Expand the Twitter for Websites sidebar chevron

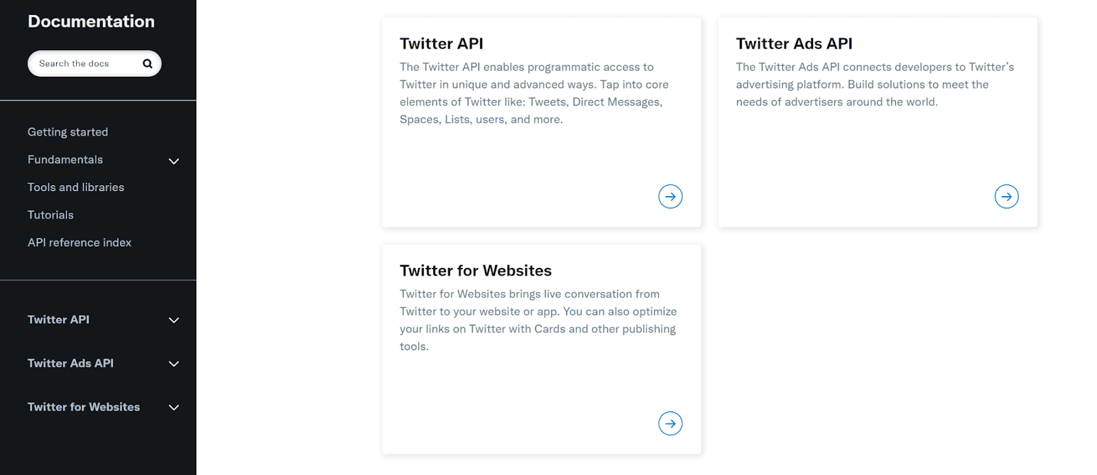(x=173, y=407)
